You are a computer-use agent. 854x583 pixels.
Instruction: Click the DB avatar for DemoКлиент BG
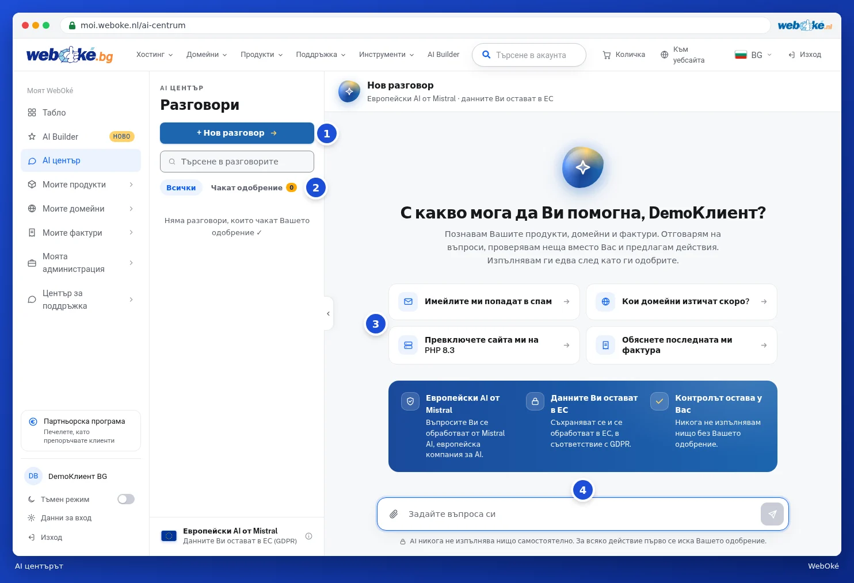coord(33,476)
